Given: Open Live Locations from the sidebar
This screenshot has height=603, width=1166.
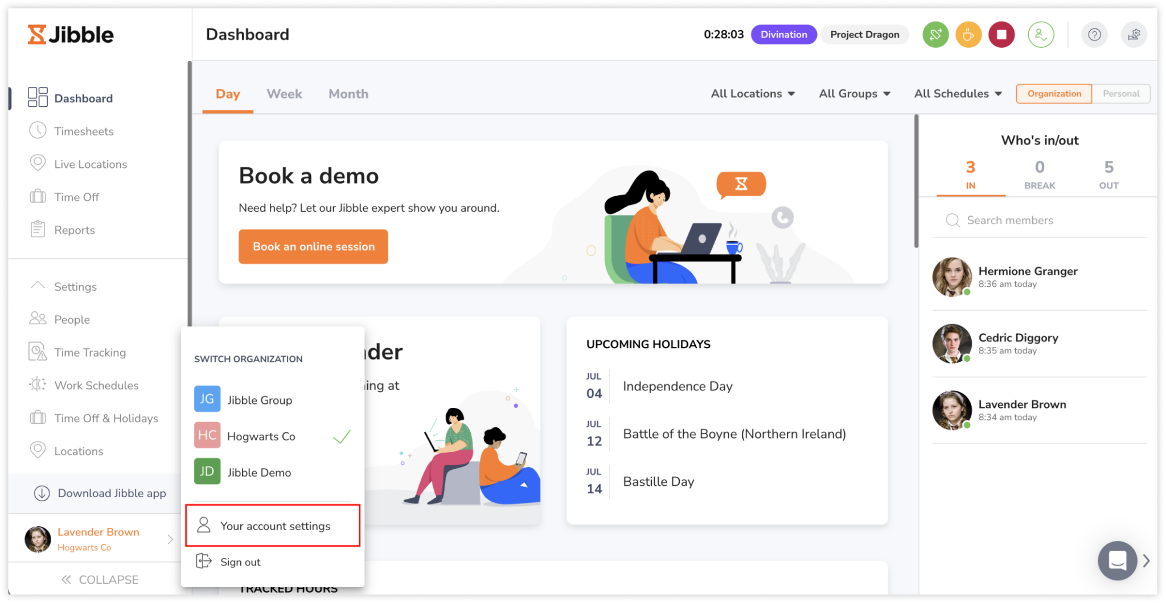Looking at the screenshot, I should tap(91, 164).
